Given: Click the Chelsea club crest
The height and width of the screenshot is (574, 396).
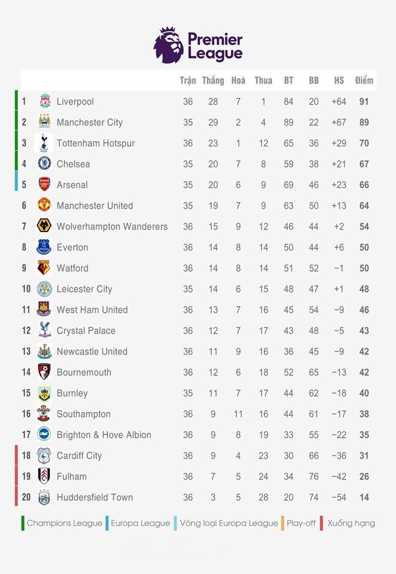Looking at the screenshot, I should pyautogui.click(x=44, y=164).
